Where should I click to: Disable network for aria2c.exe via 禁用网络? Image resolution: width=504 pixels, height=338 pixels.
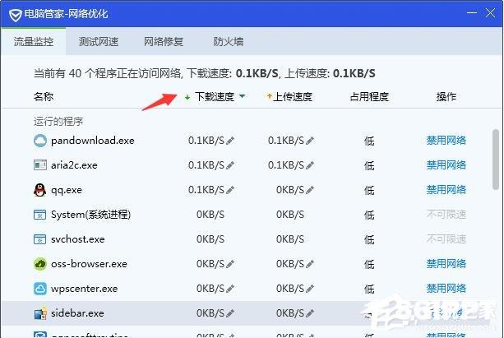(x=446, y=165)
